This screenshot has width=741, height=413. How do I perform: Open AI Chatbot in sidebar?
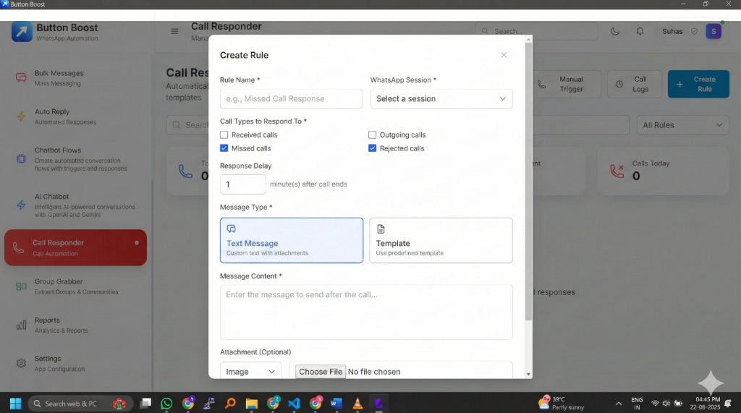75,205
